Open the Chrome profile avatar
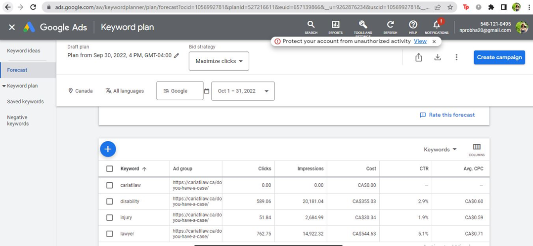Viewport: 533px width, 246px height. tap(516, 7)
